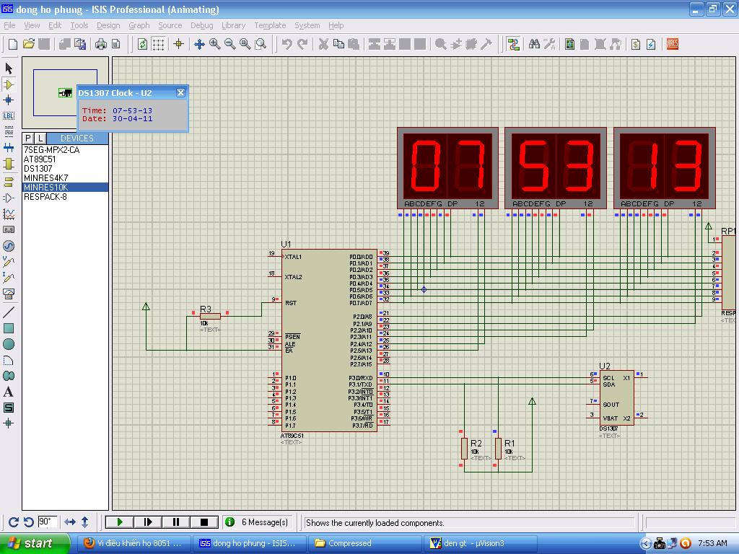Click the rotation angle input field
739x554 pixels.
coord(48,522)
